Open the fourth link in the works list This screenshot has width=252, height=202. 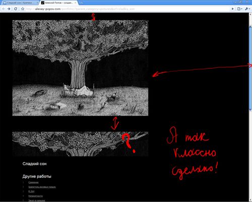point(35,196)
